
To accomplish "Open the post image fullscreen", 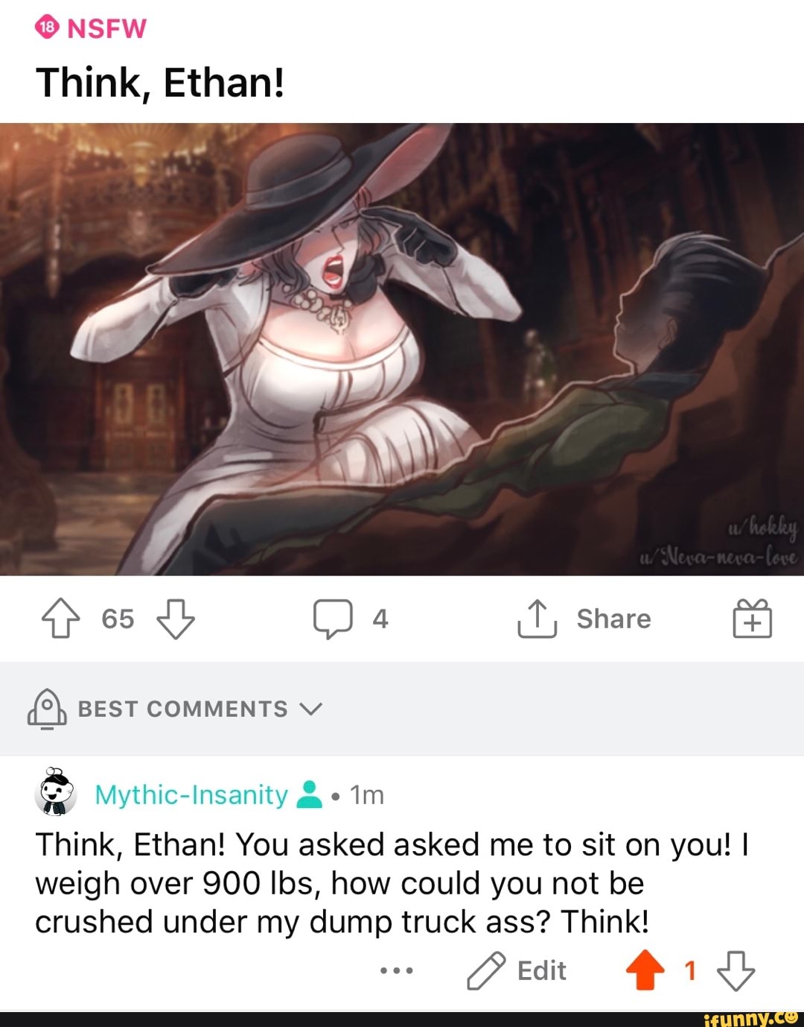I will pos(402,349).
